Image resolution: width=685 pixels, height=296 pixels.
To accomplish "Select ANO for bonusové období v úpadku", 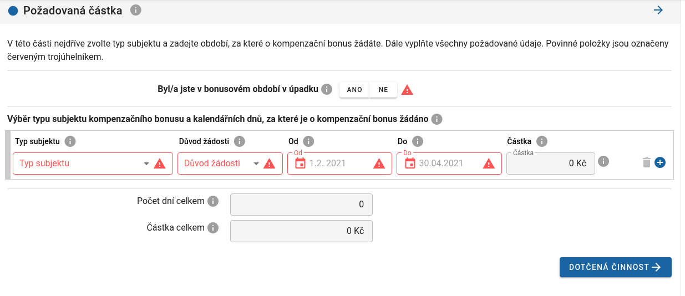I will [x=354, y=90].
